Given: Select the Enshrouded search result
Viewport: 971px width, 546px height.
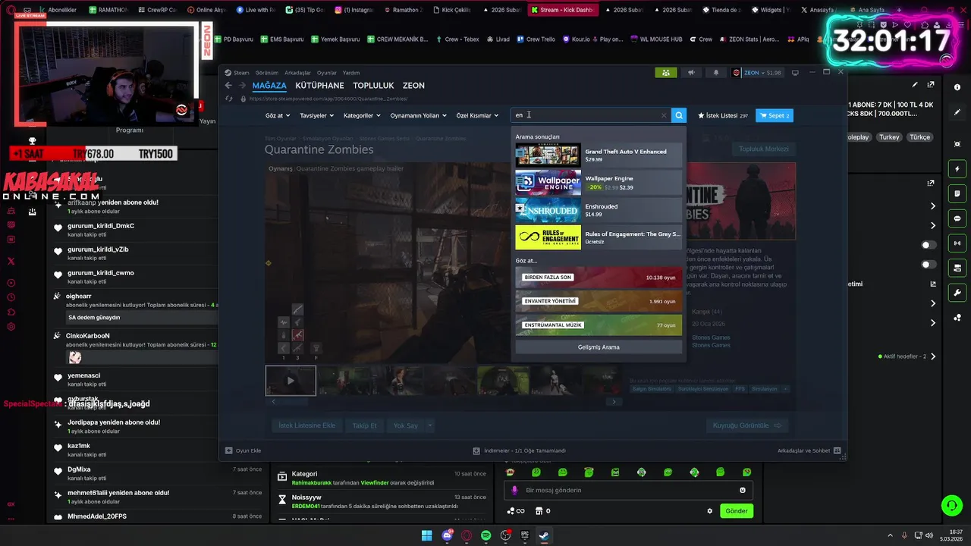Looking at the screenshot, I should tap(599, 210).
